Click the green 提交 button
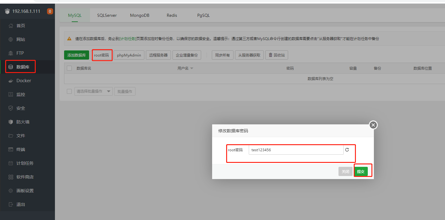The width and height of the screenshot is (445, 220). point(361,171)
